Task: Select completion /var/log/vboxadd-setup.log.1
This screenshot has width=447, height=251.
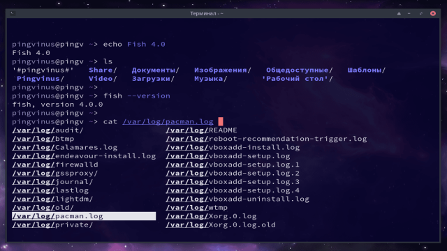Action: tap(233, 165)
